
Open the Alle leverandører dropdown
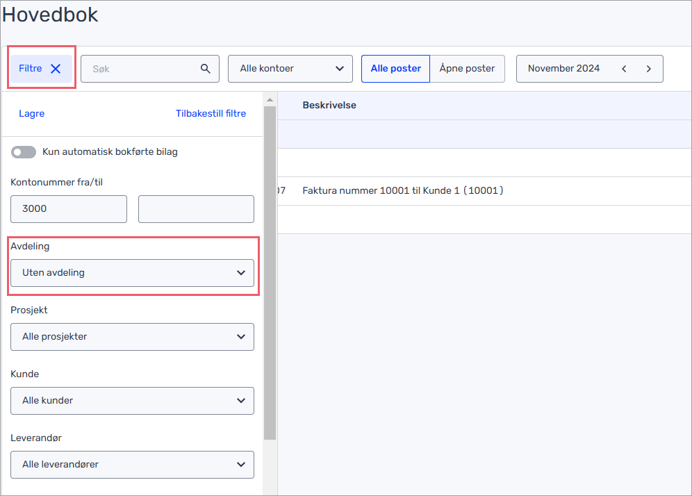133,465
